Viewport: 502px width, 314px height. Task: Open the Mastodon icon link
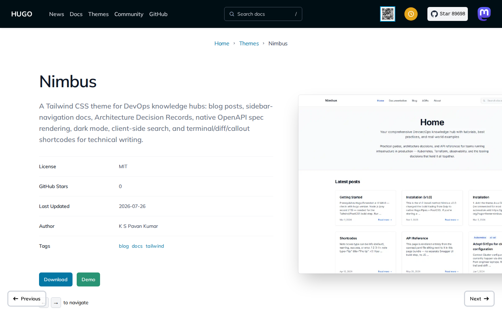(484, 14)
